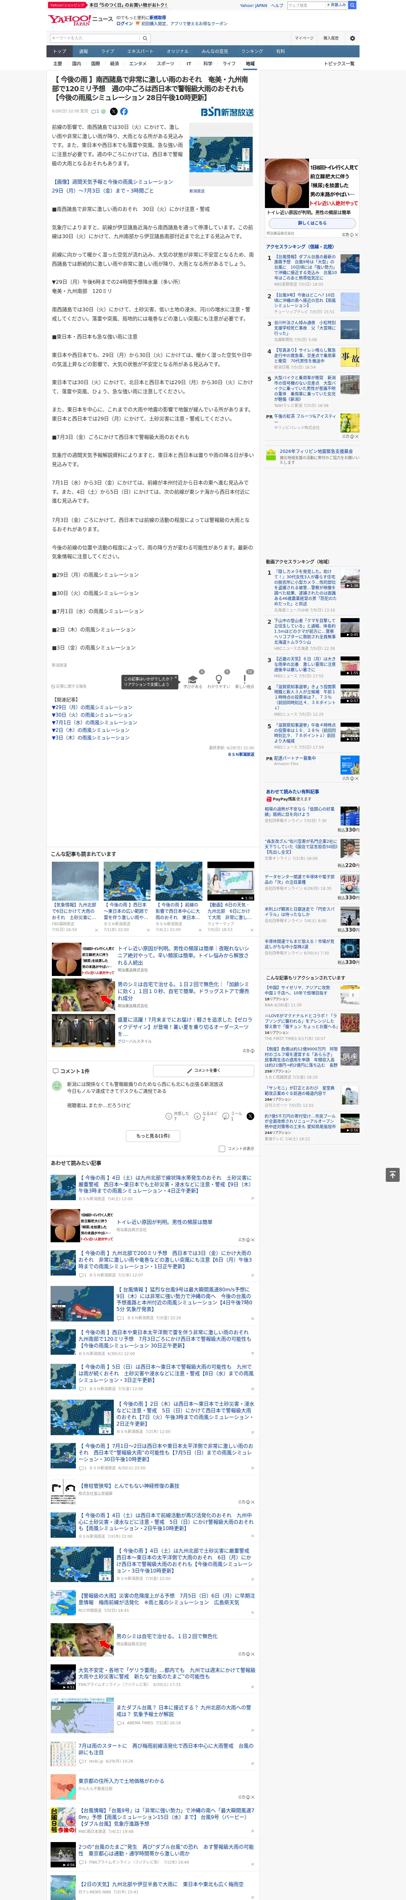
Task: Open the みんなの意見 navigation tab
Action: (x=214, y=52)
